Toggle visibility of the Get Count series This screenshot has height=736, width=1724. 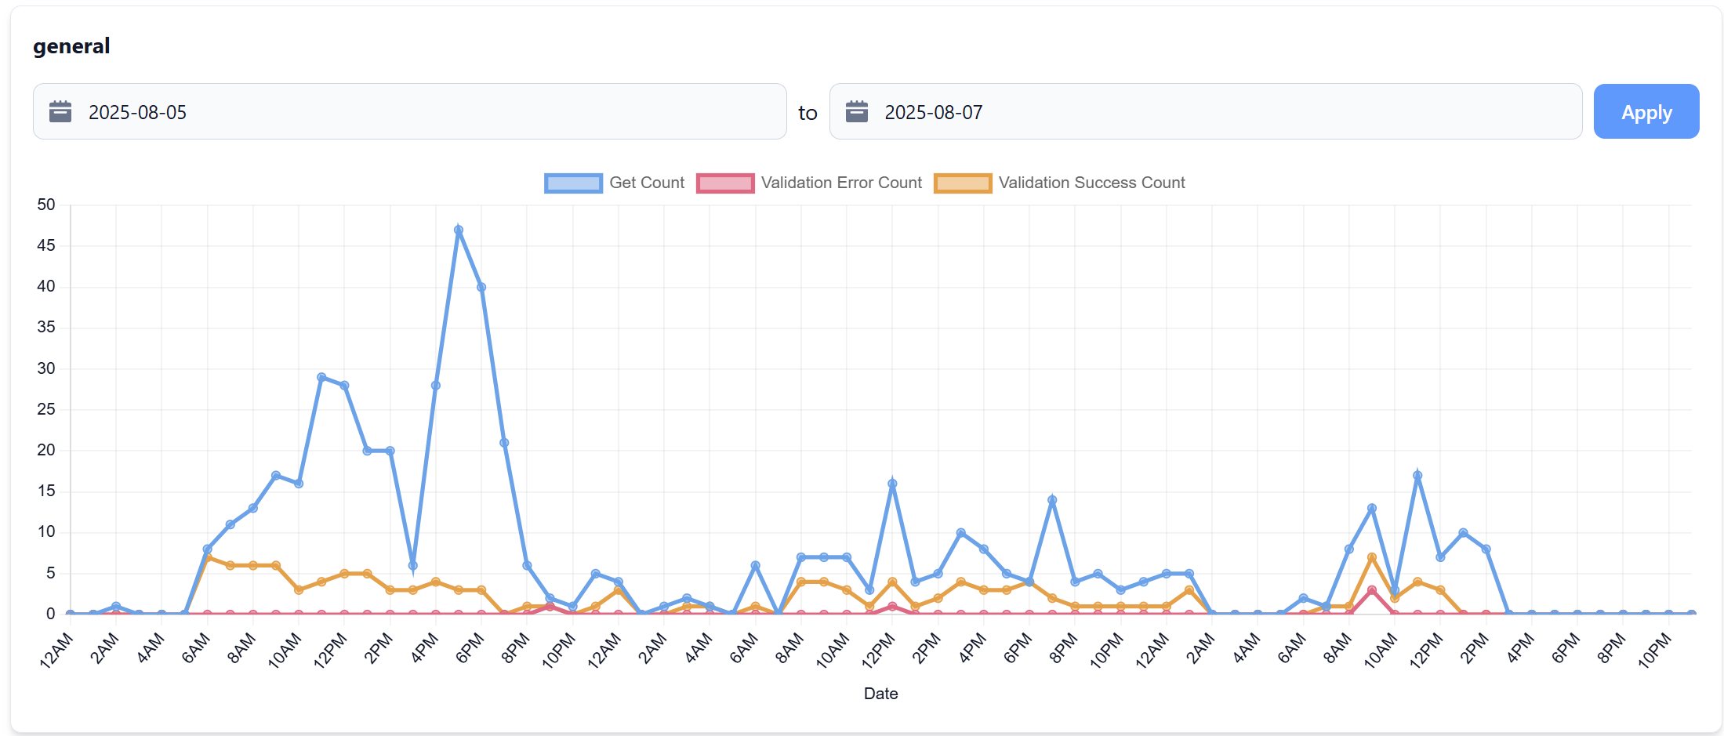646,183
